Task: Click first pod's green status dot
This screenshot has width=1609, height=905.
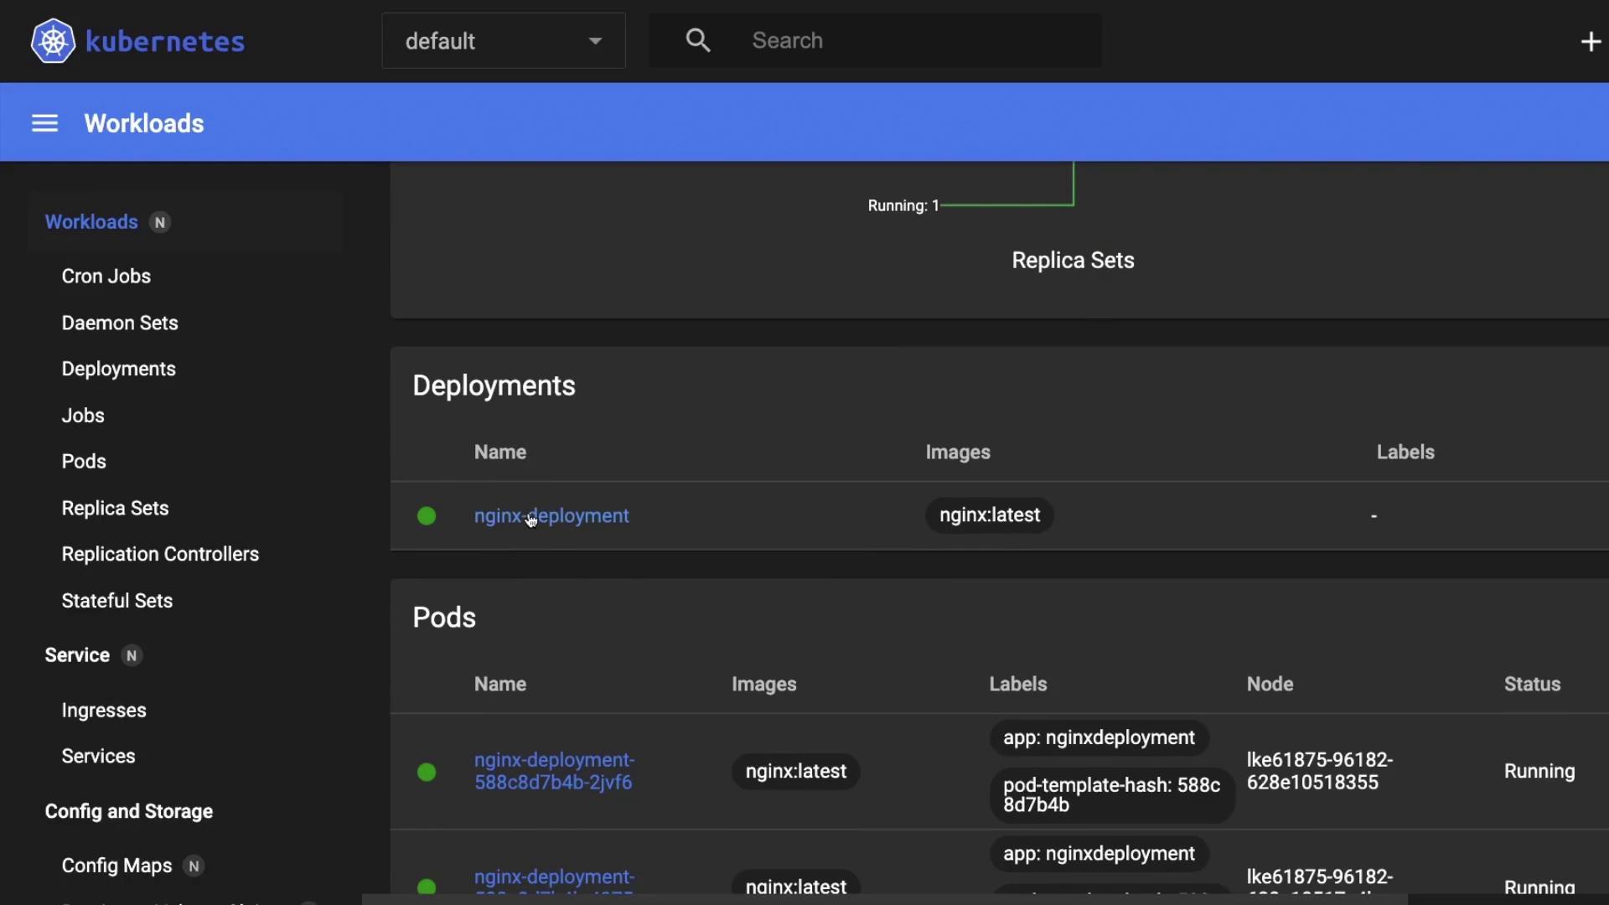Action: tap(427, 772)
